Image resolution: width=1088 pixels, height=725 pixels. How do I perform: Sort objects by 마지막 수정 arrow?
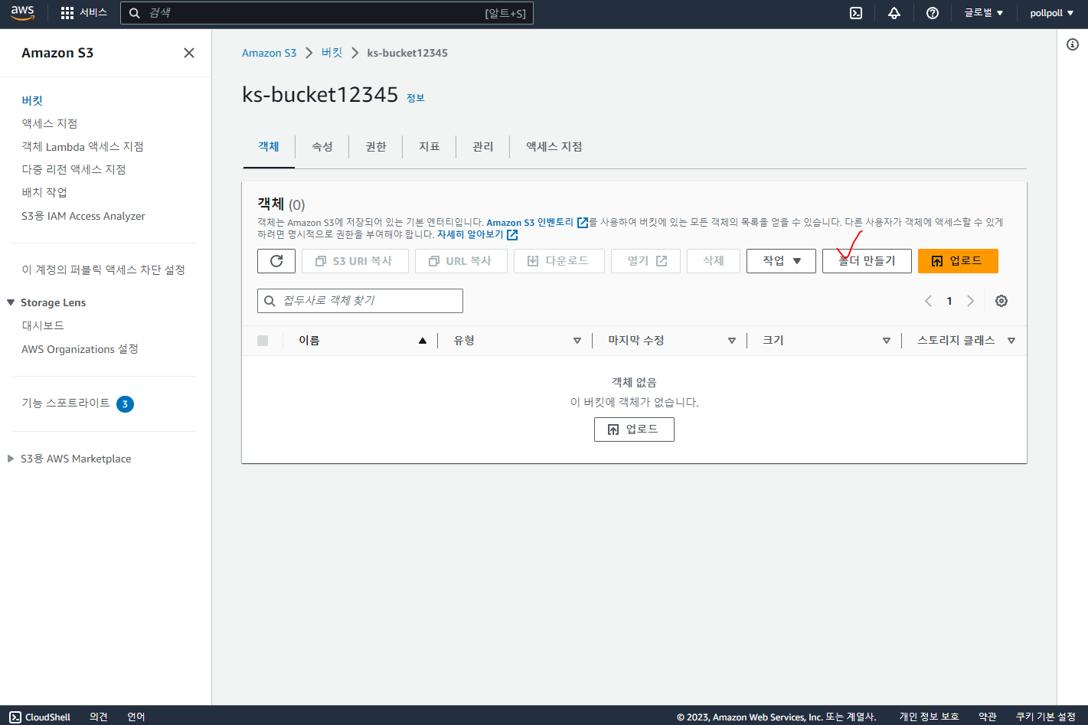[732, 341]
